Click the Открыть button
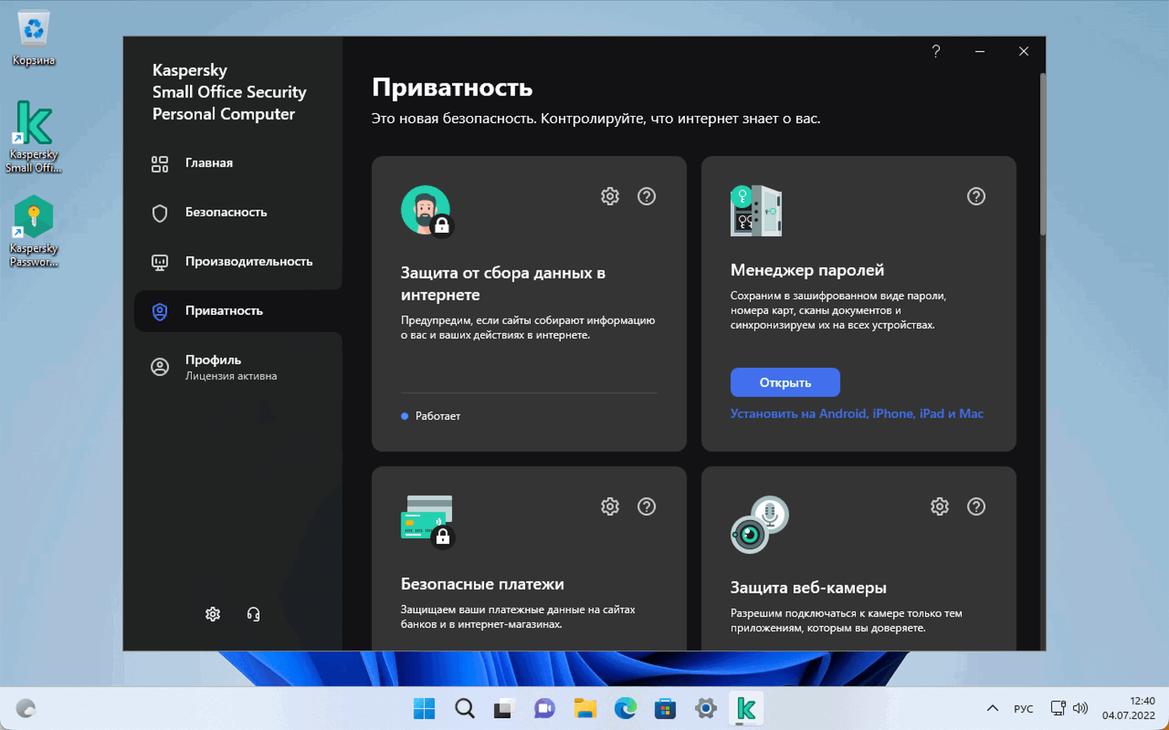This screenshot has height=730, width=1169. (x=785, y=383)
